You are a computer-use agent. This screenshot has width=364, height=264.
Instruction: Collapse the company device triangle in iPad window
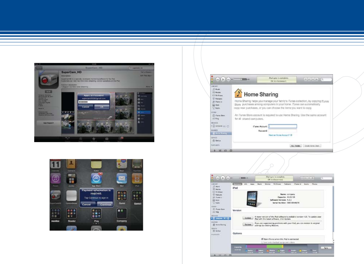212,218
